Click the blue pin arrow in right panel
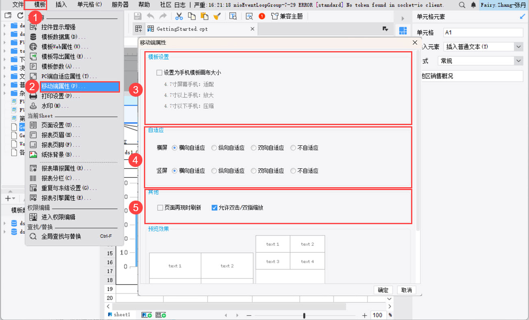This screenshot has height=320, width=529. [522, 17]
